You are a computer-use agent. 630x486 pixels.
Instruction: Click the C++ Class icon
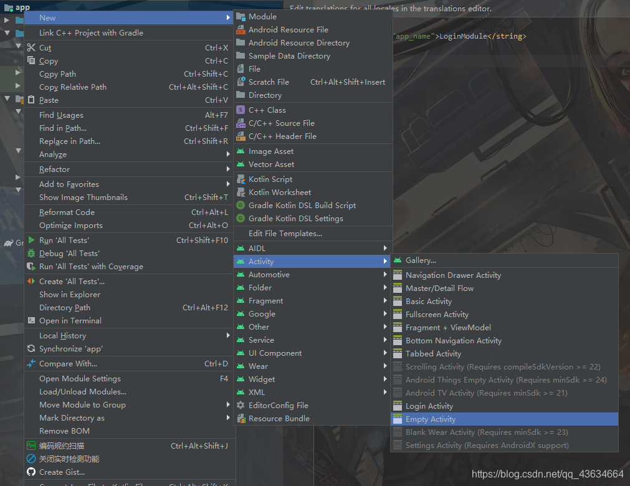pos(241,110)
